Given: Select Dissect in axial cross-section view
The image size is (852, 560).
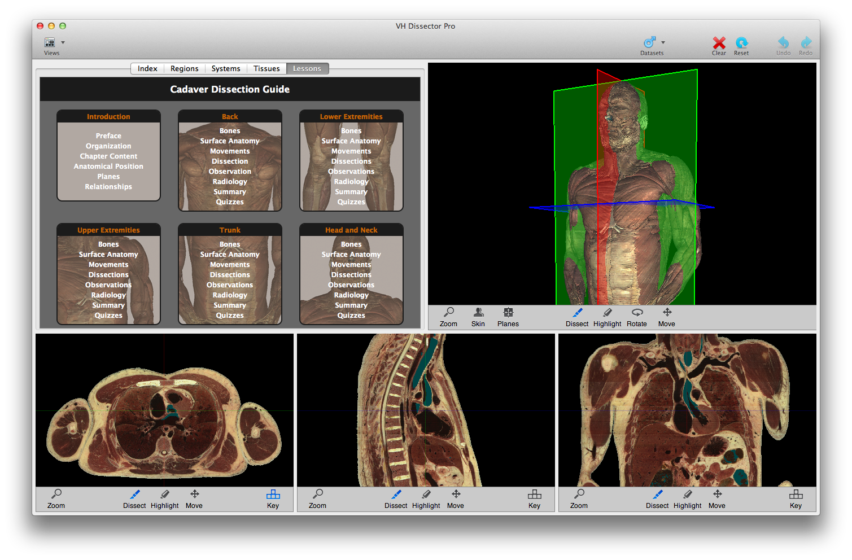Looking at the screenshot, I should [134, 498].
